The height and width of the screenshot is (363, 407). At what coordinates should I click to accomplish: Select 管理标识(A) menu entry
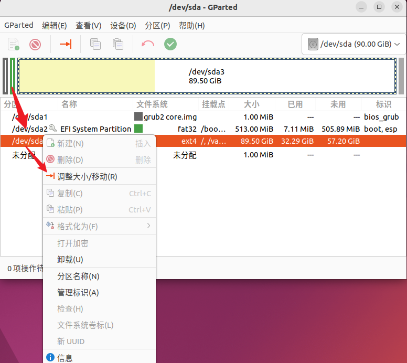pos(78,292)
